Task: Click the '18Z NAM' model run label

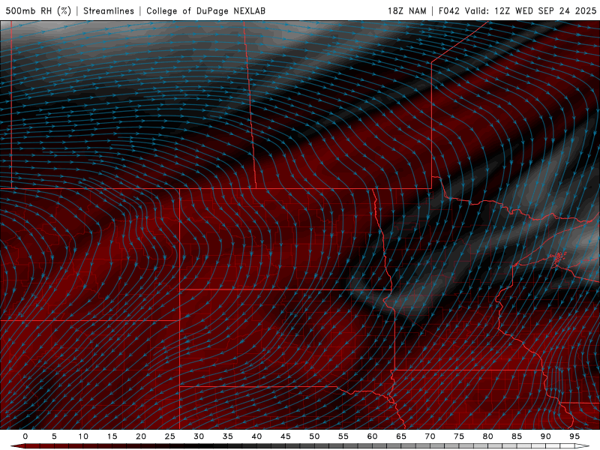Action: (406, 10)
